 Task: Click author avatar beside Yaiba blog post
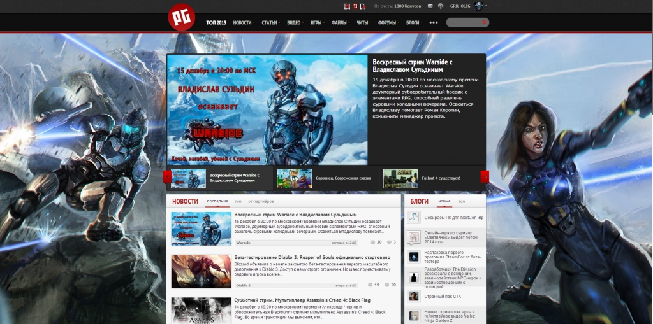pyautogui.click(x=413, y=316)
